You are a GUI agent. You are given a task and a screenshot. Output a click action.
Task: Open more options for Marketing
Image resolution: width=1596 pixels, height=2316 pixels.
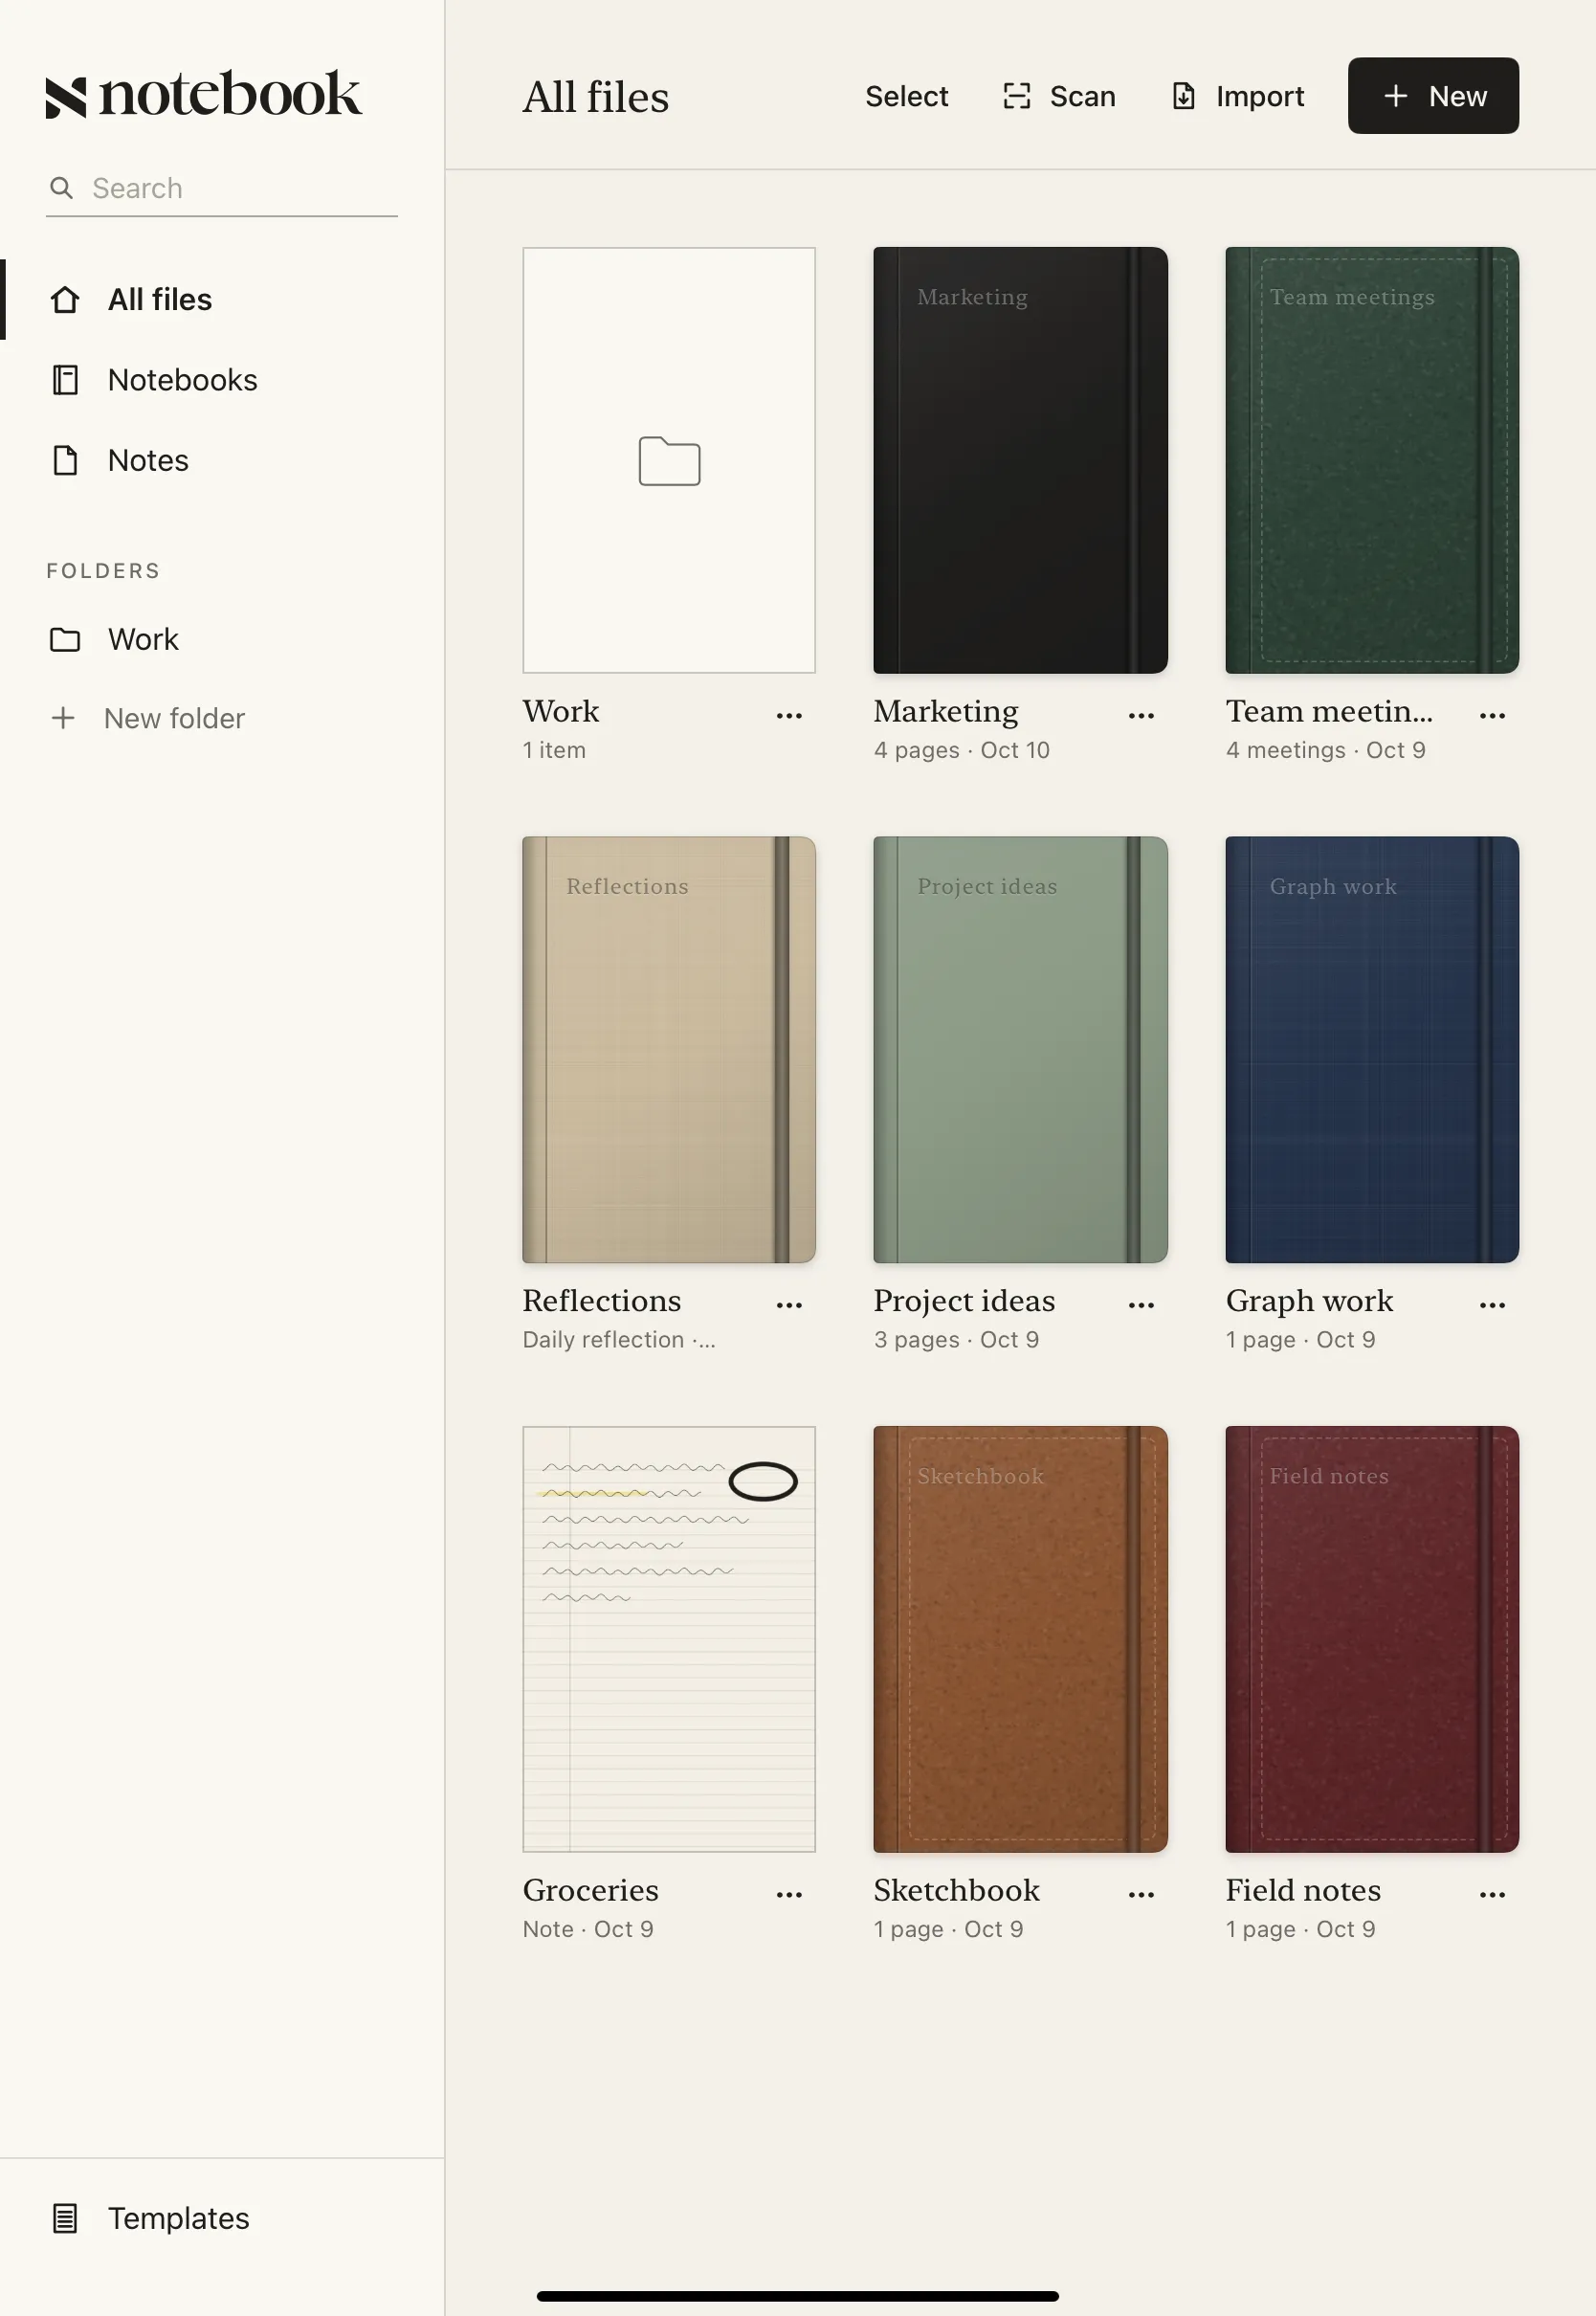1141,716
